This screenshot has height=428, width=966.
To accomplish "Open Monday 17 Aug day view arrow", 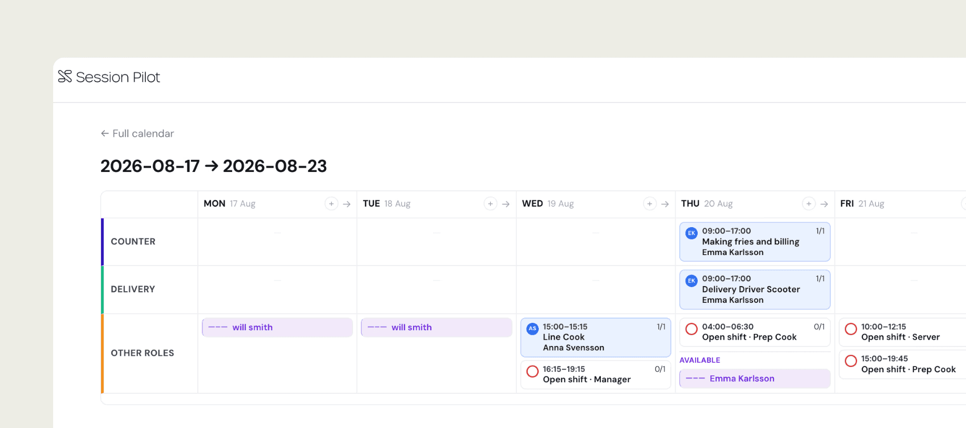I will click(347, 204).
